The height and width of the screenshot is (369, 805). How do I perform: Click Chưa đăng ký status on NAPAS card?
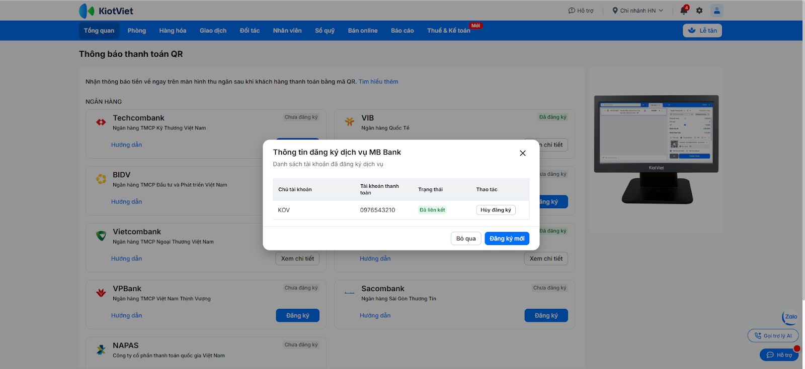pyautogui.click(x=301, y=344)
